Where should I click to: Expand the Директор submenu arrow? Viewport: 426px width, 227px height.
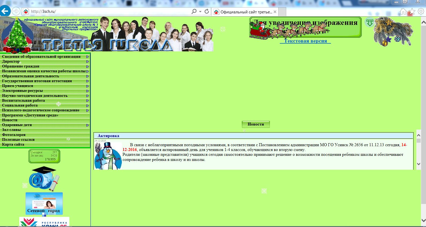tap(87, 62)
